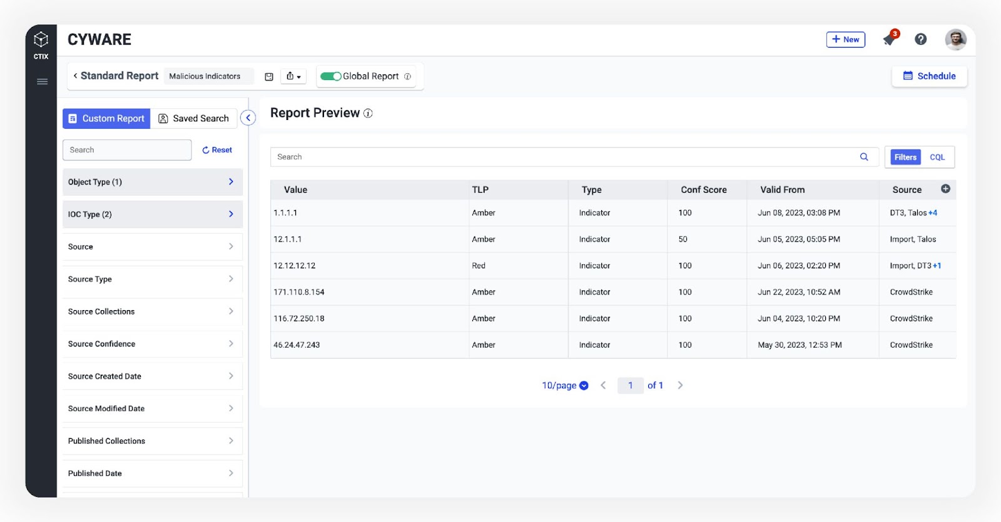Select the Filters mode button
The image size is (1001, 522).
[905, 157]
